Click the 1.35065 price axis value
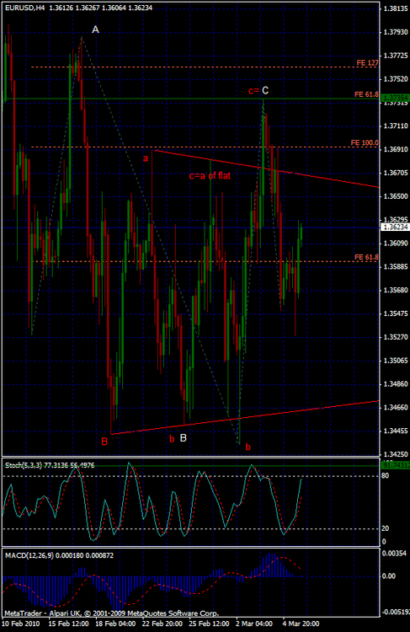The width and height of the screenshot is (410, 632). (x=397, y=361)
